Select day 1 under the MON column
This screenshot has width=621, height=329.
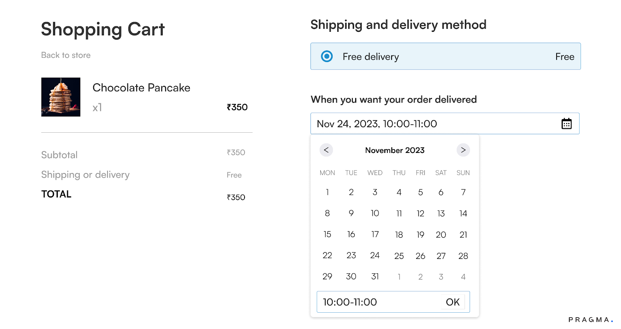click(x=327, y=192)
